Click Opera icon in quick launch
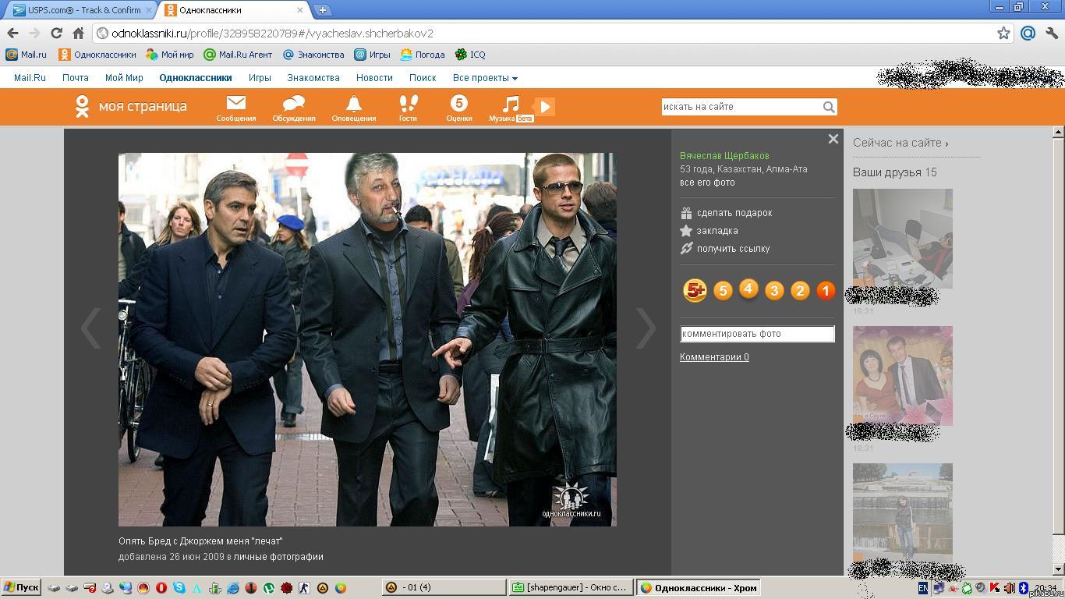Screen dimensions: 1065x599 click(x=161, y=588)
